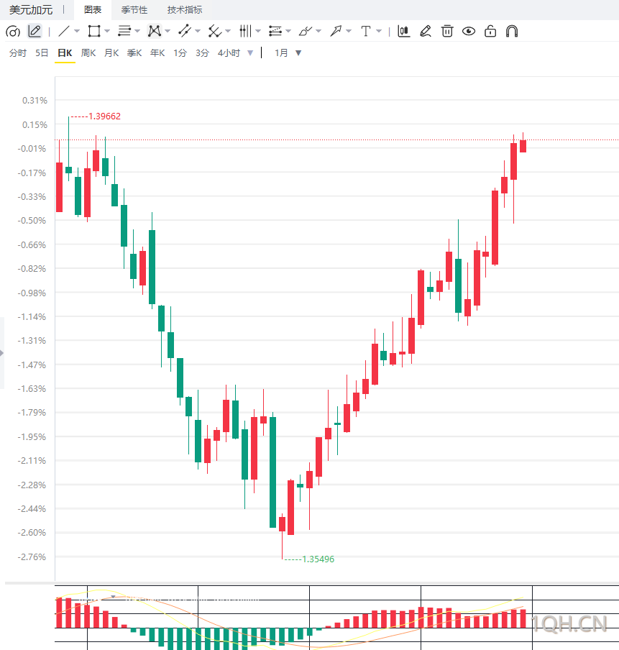Select the Gann fan crossing lines tool
The height and width of the screenshot is (650, 619).
point(215,31)
